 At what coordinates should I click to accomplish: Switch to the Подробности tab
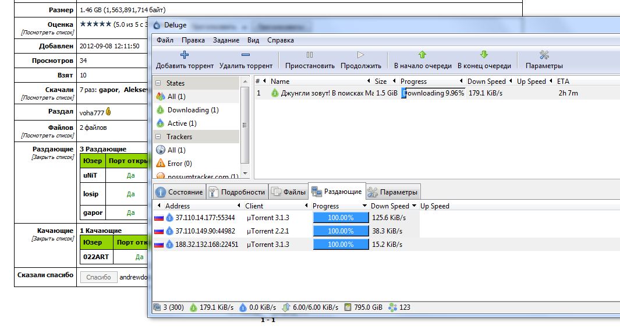tap(238, 192)
